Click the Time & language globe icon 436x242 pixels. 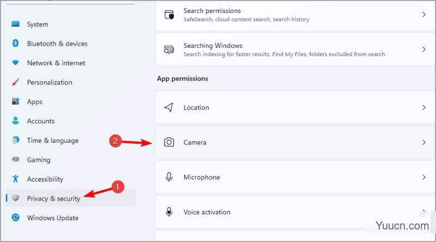(x=16, y=140)
